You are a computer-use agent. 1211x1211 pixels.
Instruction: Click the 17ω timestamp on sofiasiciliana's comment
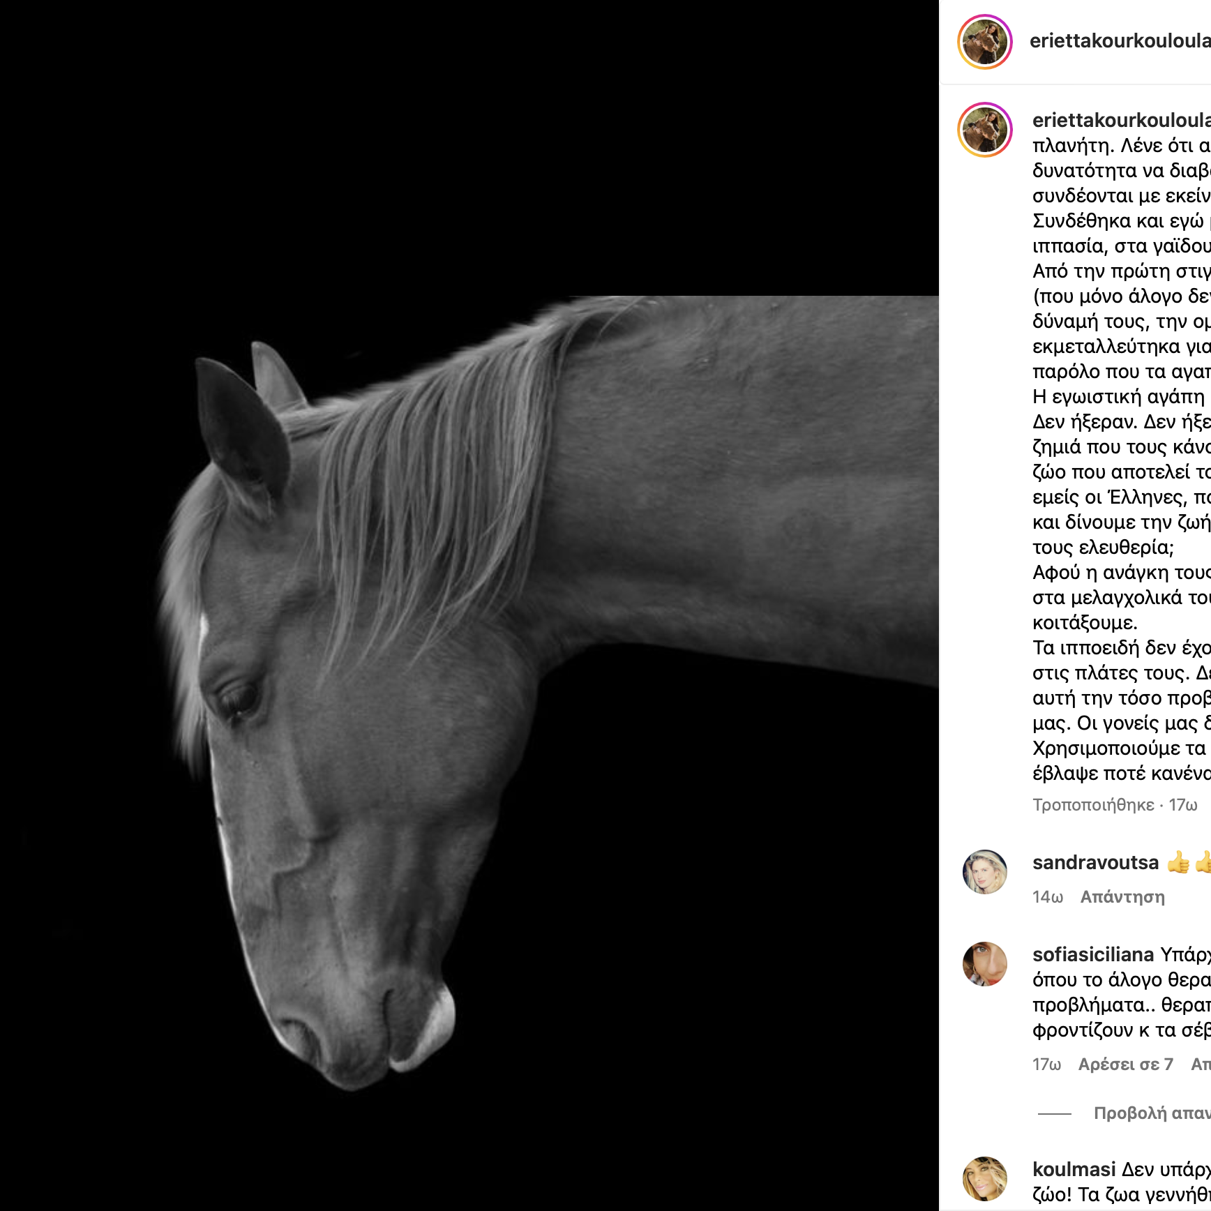[x=1046, y=1064]
